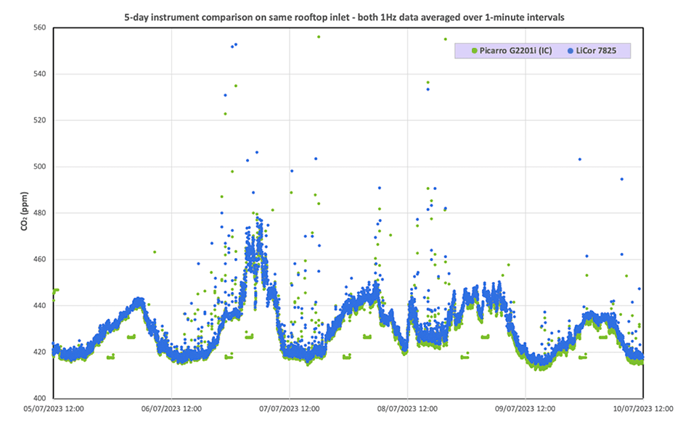Click inside the empty plot area top-left
Viewport: 691px width, 427px height.
pyautogui.click(x=109, y=72)
